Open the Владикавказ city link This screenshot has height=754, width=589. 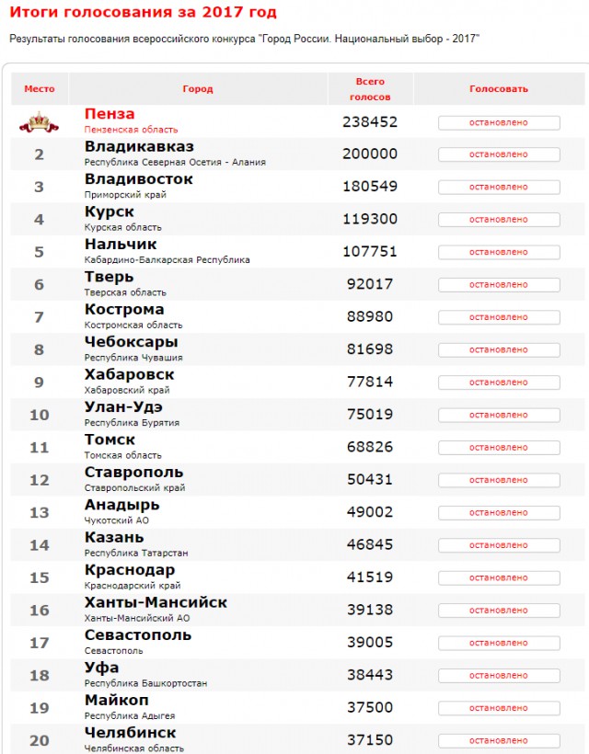point(139,147)
